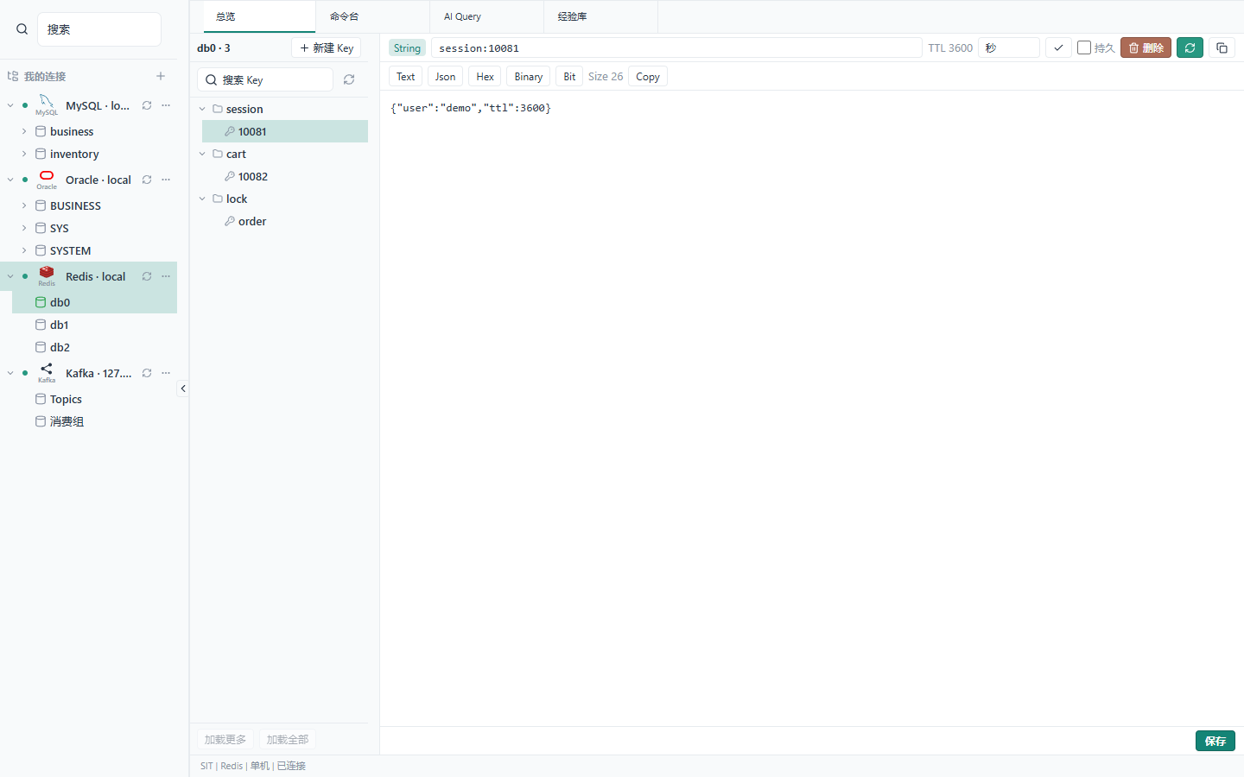Click the 搜索 Key input field
The image size is (1244, 777).
[265, 79]
